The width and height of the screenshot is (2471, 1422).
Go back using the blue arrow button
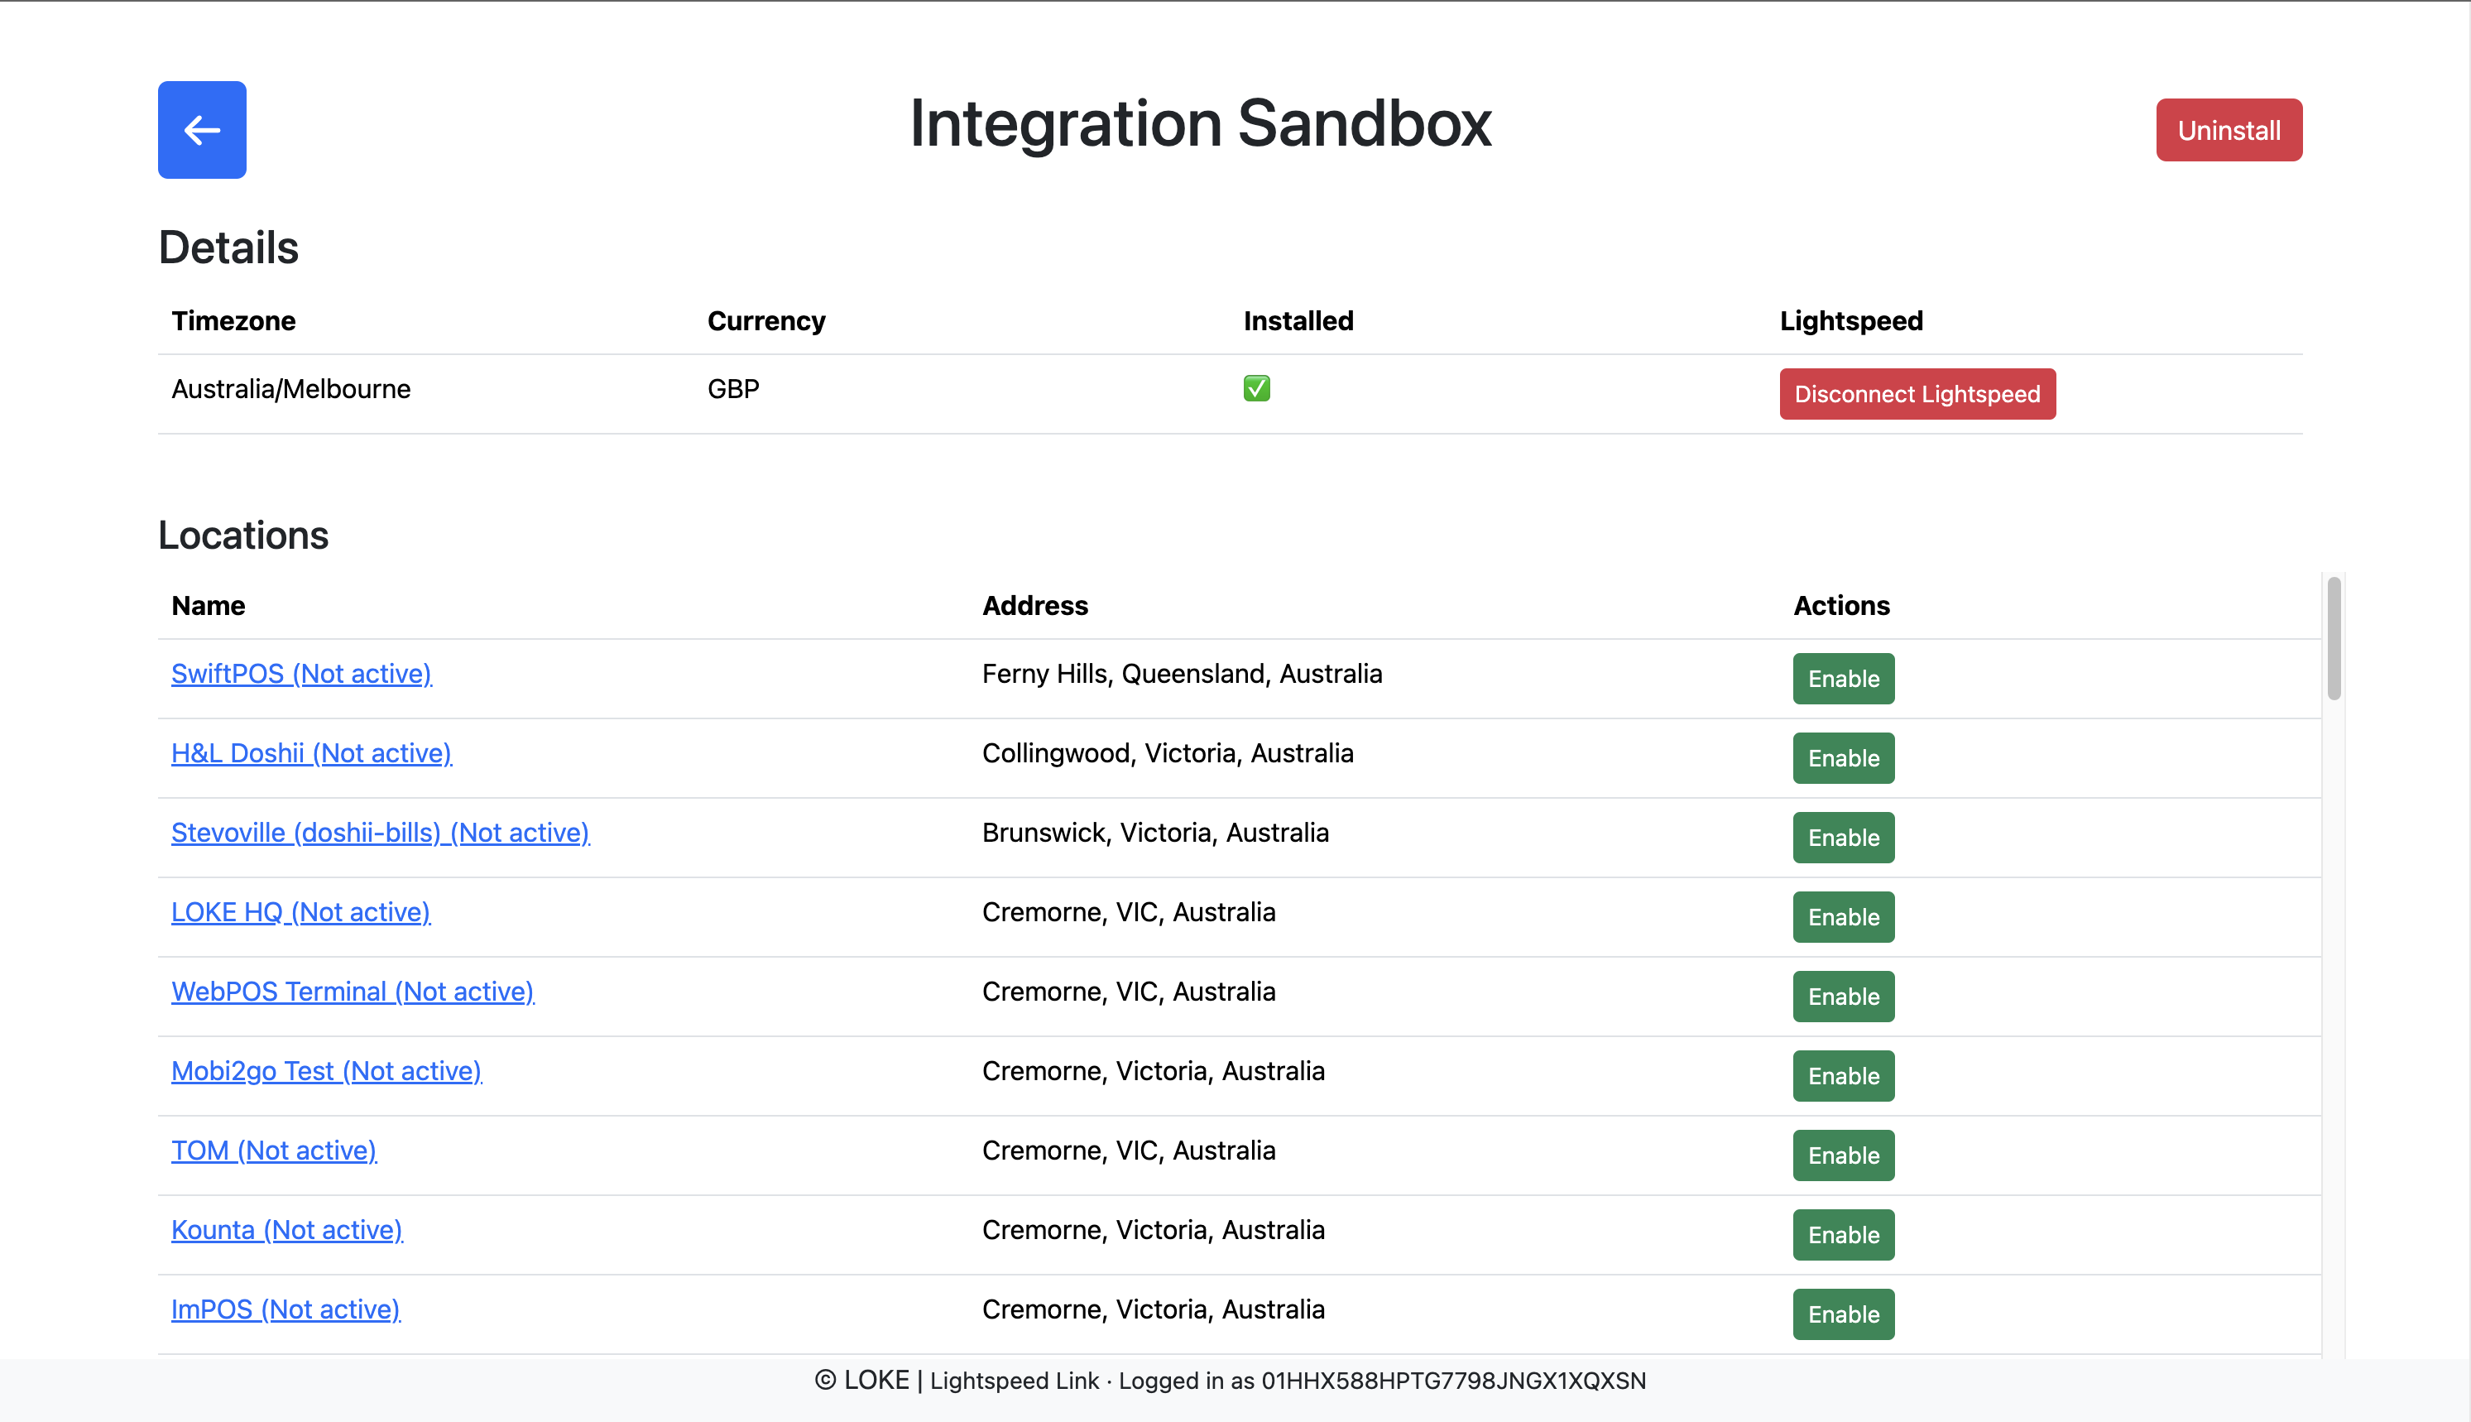click(202, 130)
